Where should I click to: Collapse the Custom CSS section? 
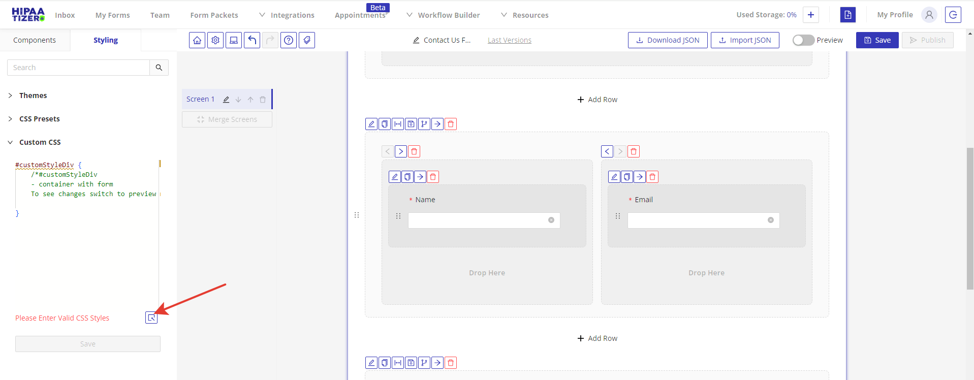pyautogui.click(x=40, y=142)
